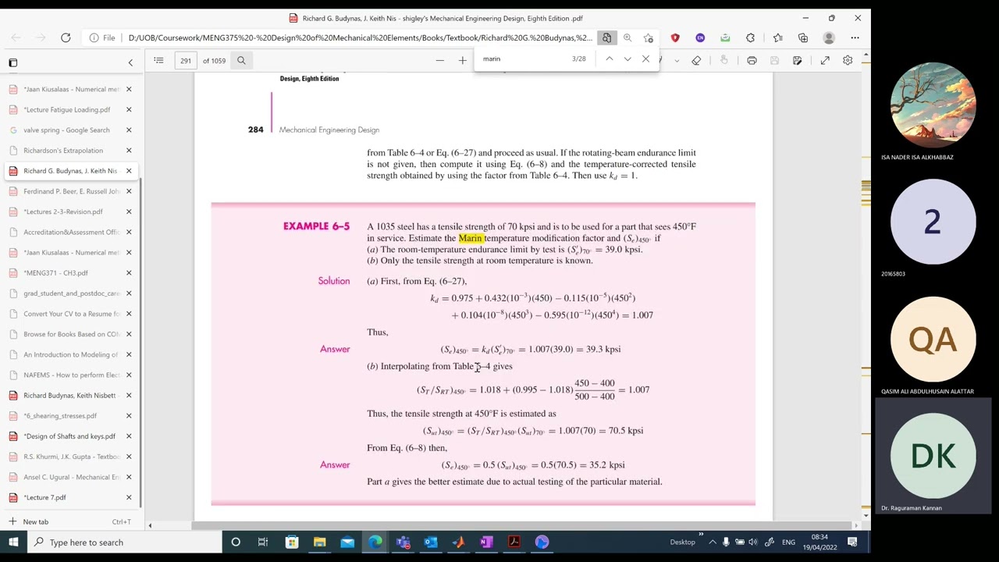Toggle the vertical tabs pane icon
Image resolution: width=999 pixels, height=562 pixels.
(12, 62)
